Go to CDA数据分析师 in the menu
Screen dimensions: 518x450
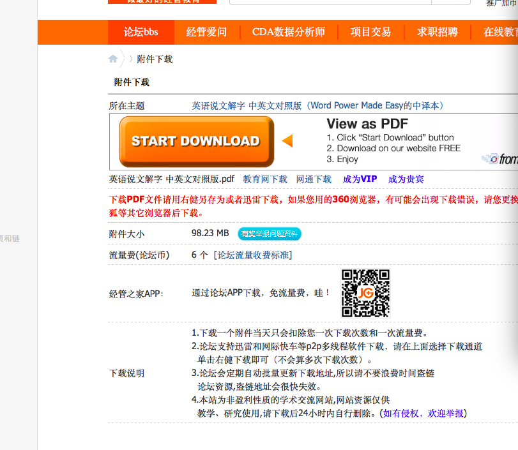pyautogui.click(x=289, y=32)
